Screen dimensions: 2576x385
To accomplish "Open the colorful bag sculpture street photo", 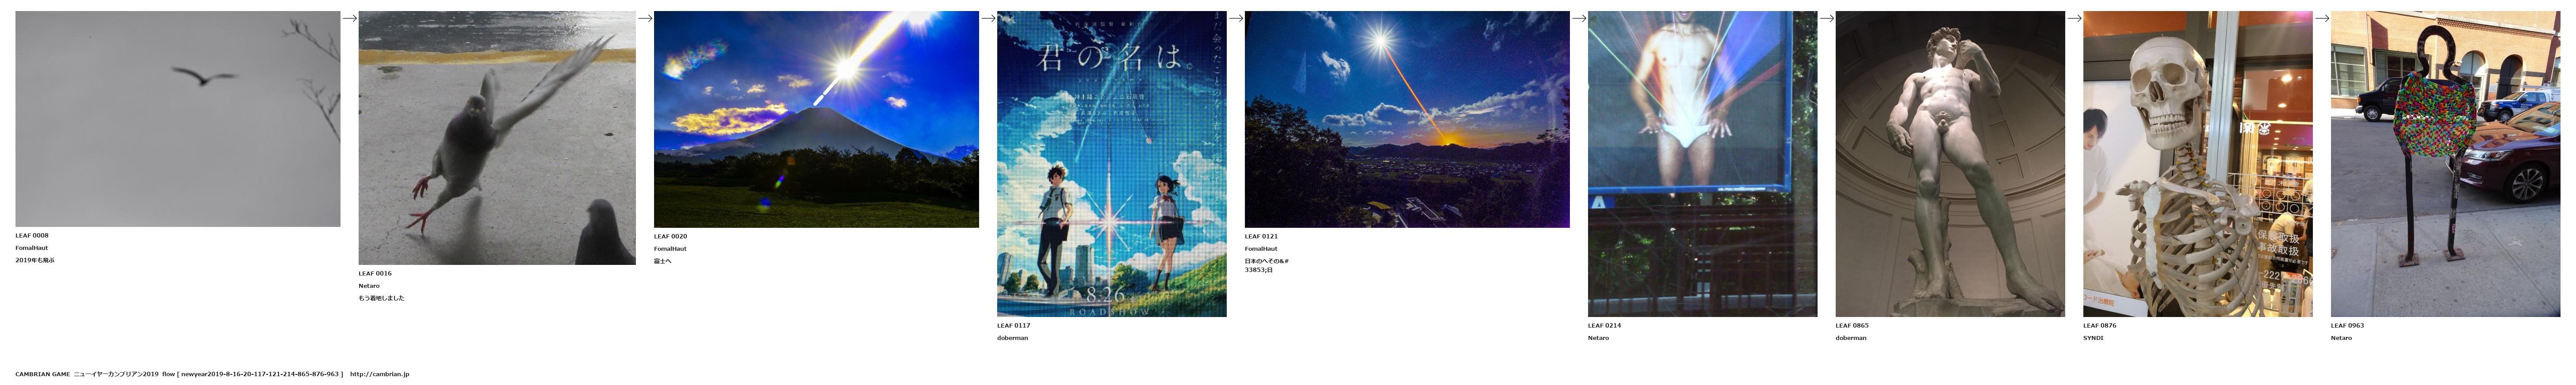I will (2446, 163).
